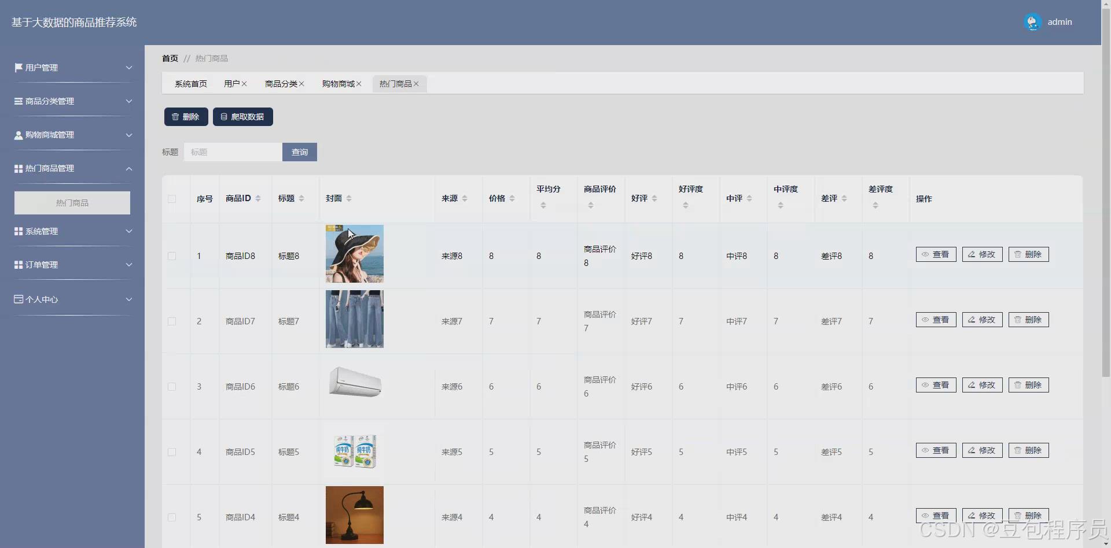
Task: Click the 爬取数据 button
Action: (243, 117)
